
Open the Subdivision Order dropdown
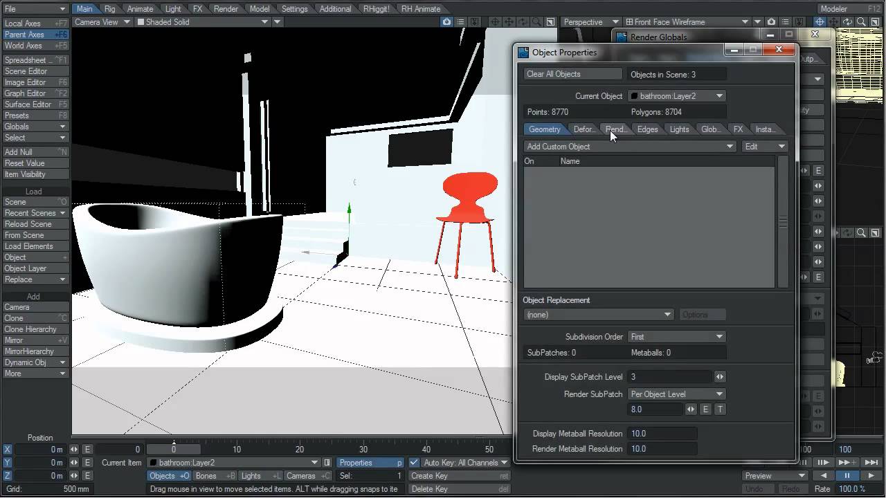677,337
